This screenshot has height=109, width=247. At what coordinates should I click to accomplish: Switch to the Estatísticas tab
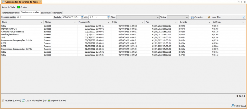click(45, 12)
